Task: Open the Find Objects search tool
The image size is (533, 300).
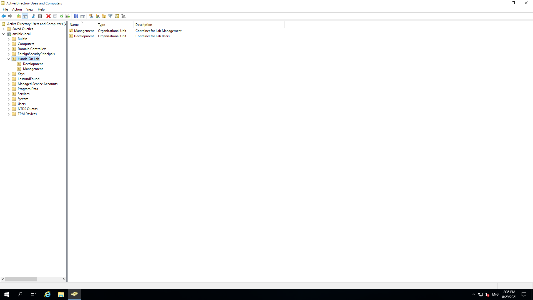Action: pyautogui.click(x=117, y=16)
